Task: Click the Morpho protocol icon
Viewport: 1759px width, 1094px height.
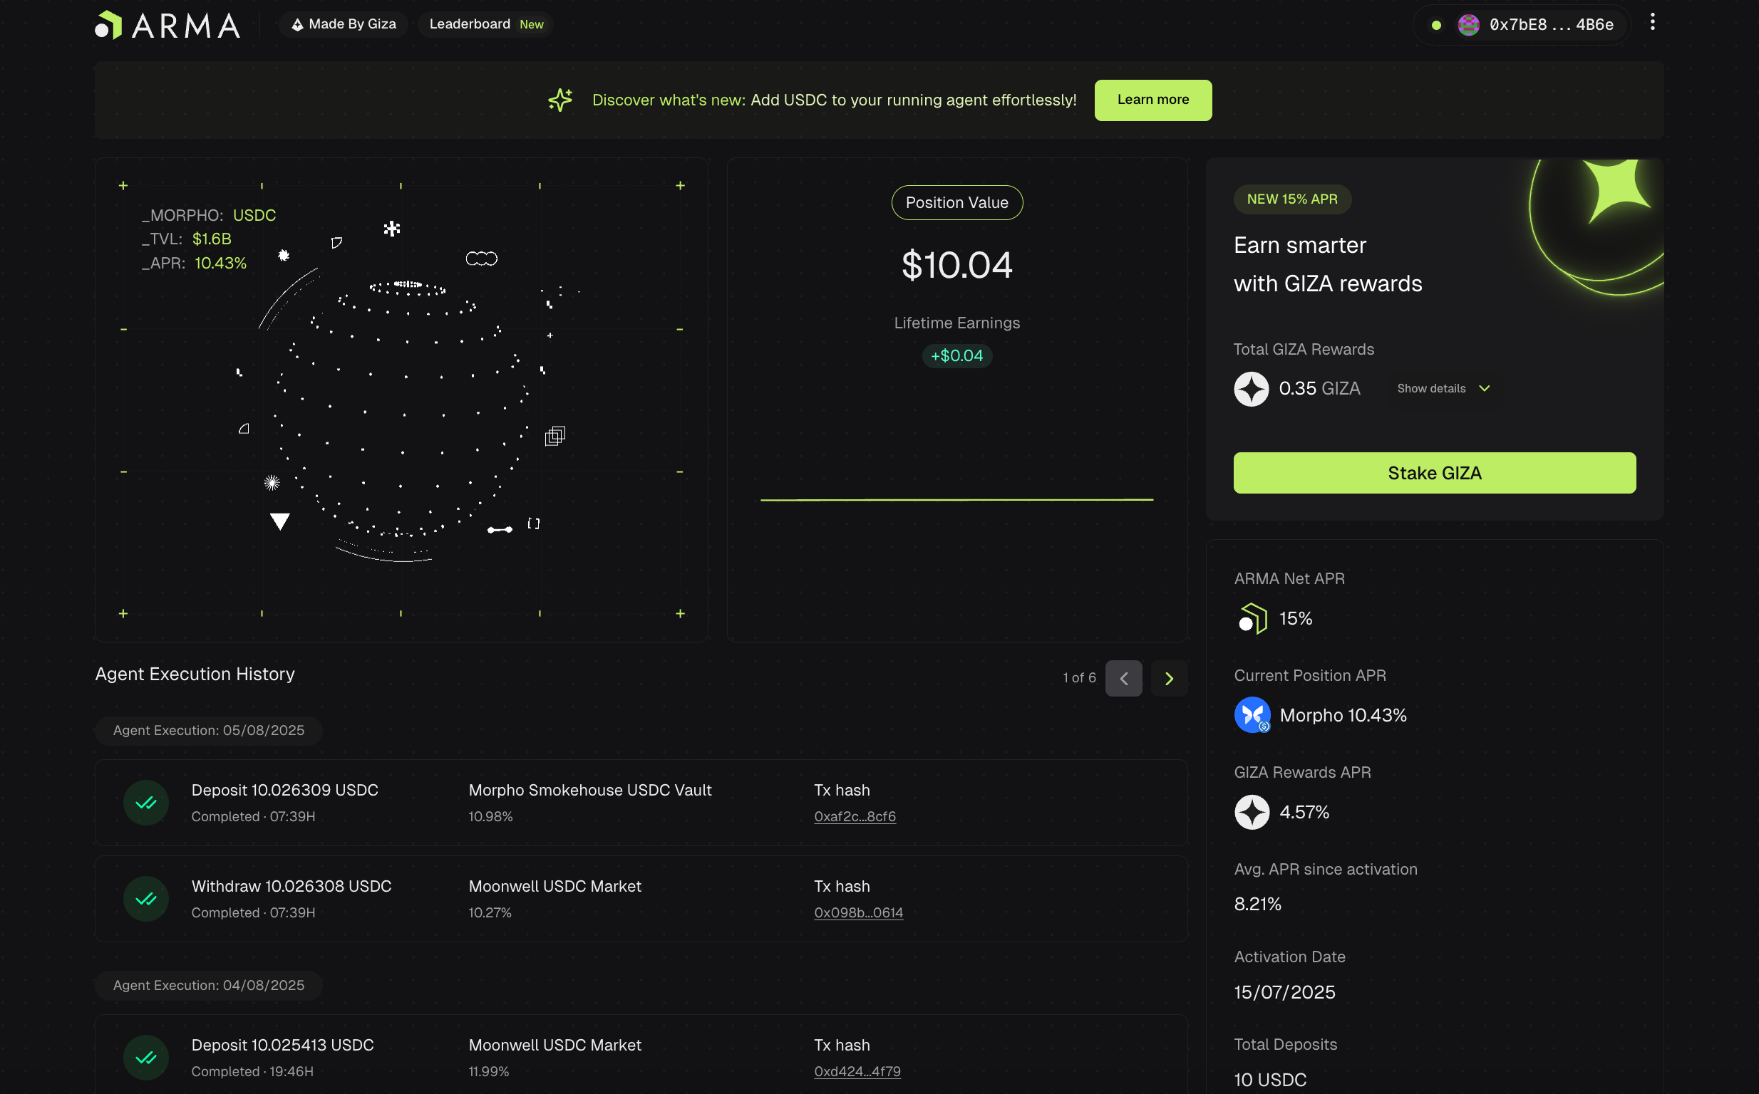Action: [1252, 715]
